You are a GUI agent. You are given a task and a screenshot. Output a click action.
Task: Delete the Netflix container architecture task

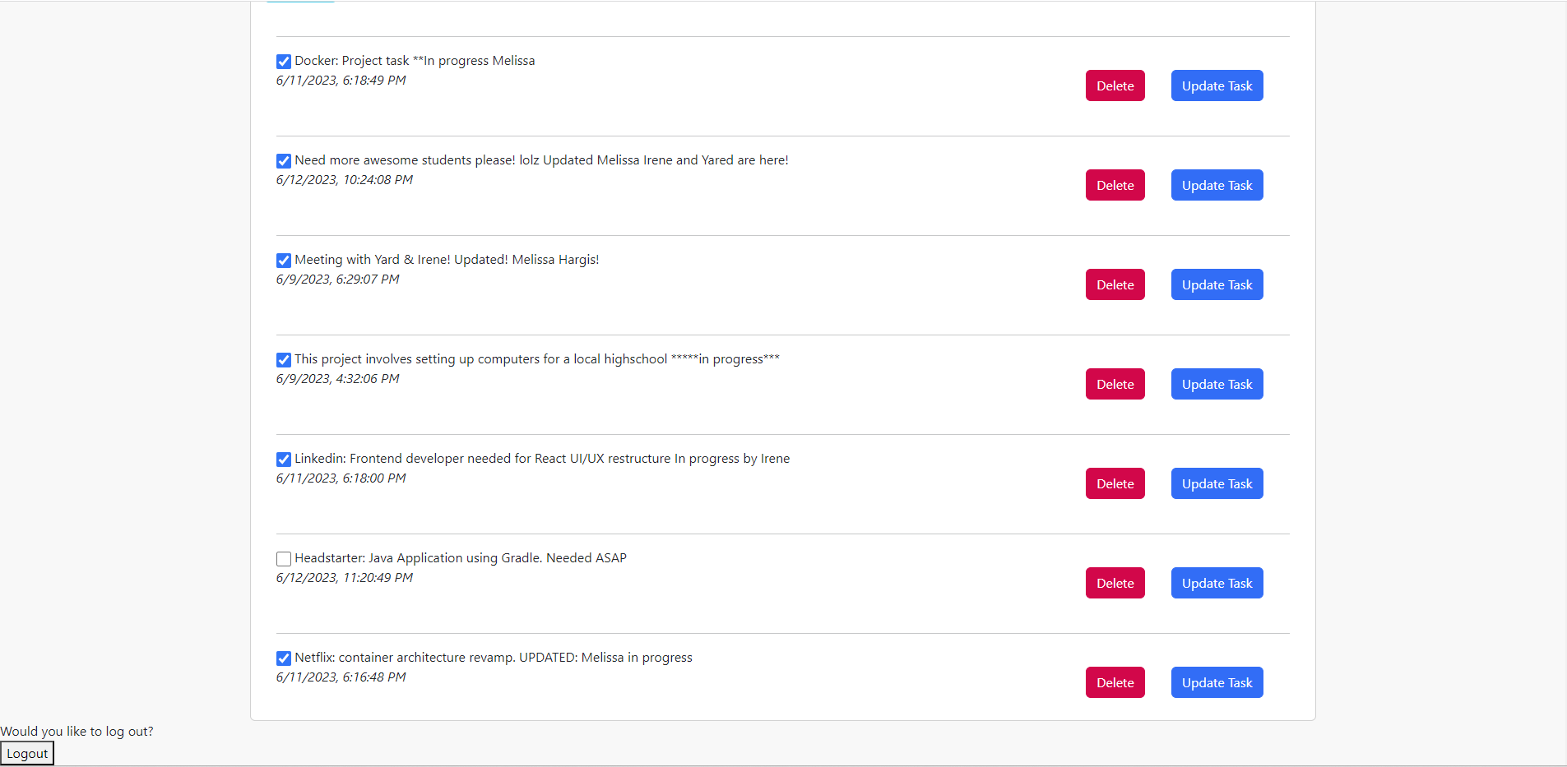1115,682
